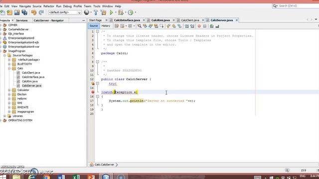Click the Clean and Build icon
The width and height of the screenshot is (319, 179).
[103, 12]
